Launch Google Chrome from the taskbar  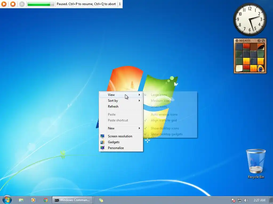[46, 200]
